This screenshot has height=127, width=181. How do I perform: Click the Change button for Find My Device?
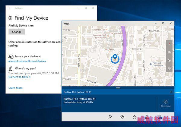click(x=17, y=32)
